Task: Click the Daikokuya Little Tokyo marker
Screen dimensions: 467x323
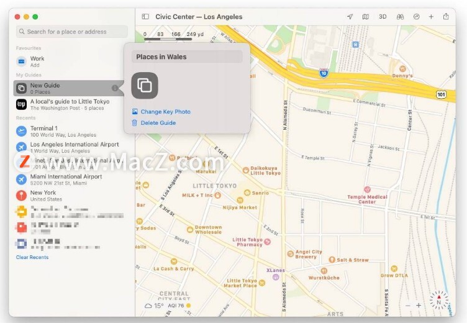Action: coord(246,170)
